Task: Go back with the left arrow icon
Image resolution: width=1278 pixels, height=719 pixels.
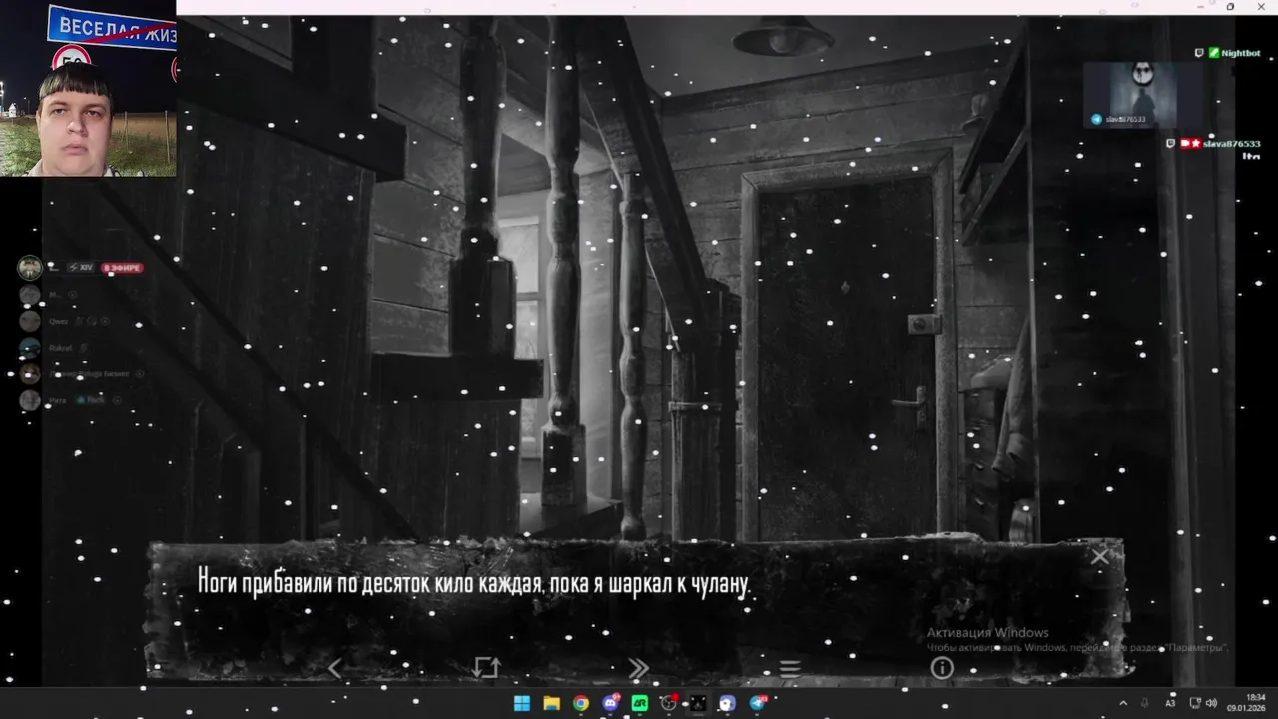Action: pos(334,668)
